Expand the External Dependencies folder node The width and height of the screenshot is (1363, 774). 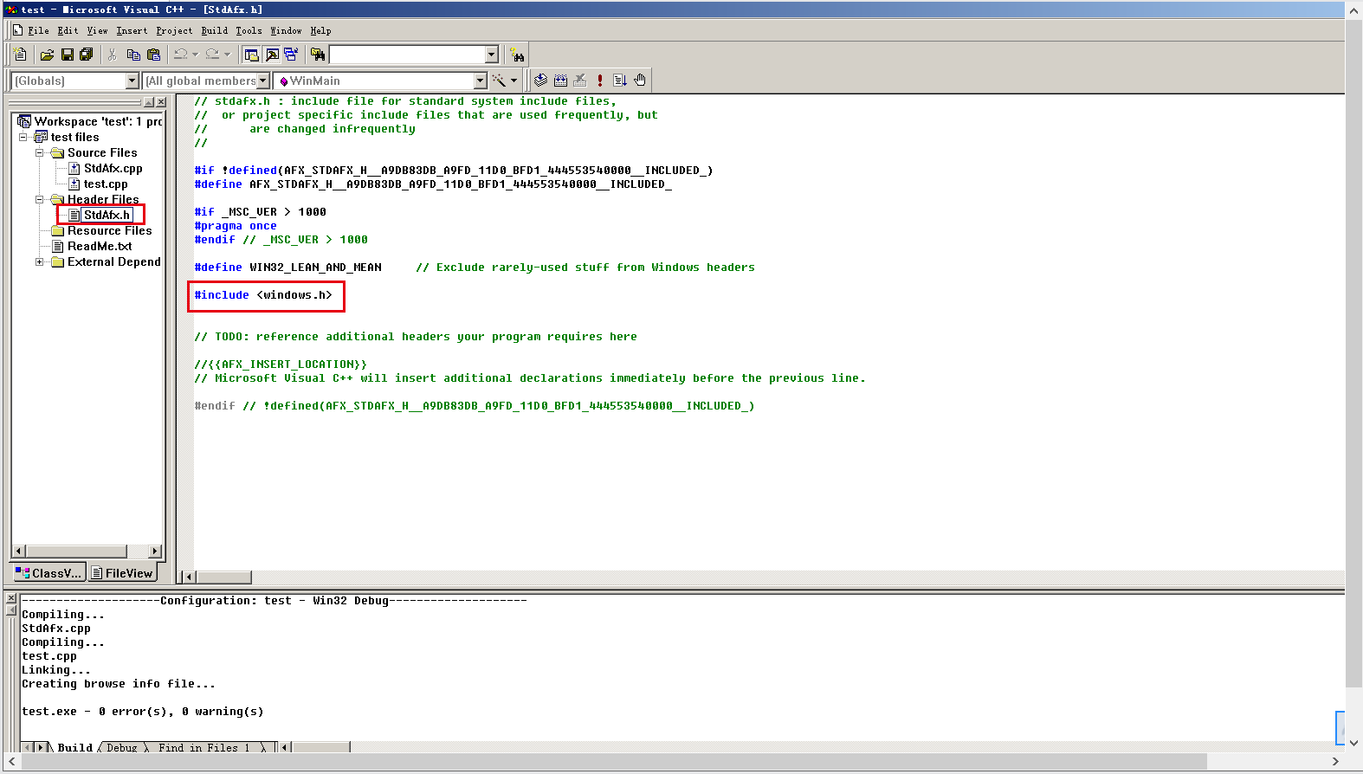pyautogui.click(x=39, y=261)
